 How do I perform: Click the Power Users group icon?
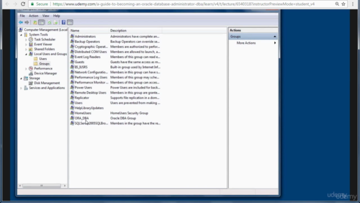pos(72,87)
